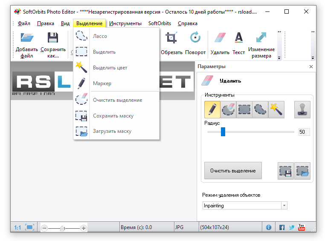Click the RSLOAD image on canvas
The width and height of the screenshot is (325, 241).
[x=43, y=83]
